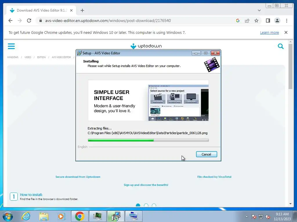Open the Chrome three-dot menu
Screen dimensions: 297x222
point(287,21)
